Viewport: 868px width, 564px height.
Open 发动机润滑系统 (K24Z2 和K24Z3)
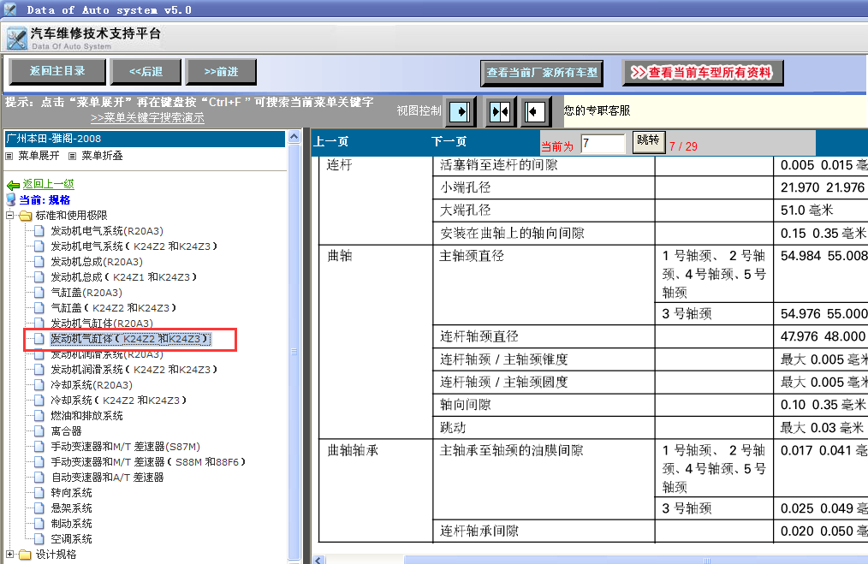point(134,370)
